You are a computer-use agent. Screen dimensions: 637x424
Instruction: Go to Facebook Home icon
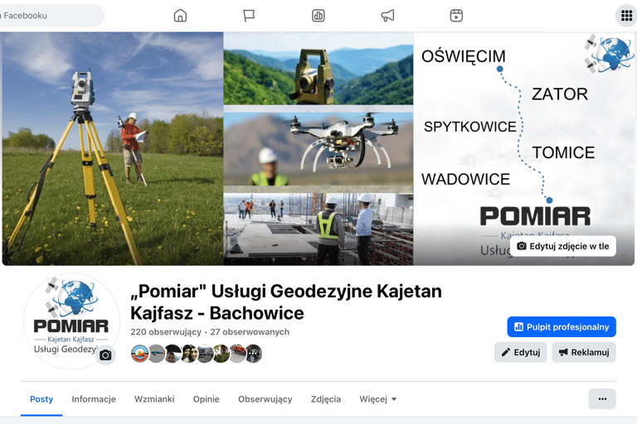tap(180, 16)
